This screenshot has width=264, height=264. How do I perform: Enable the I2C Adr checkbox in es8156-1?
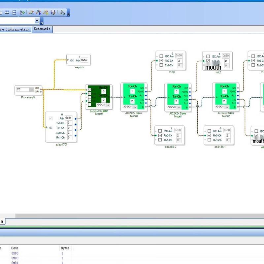tap(209, 131)
